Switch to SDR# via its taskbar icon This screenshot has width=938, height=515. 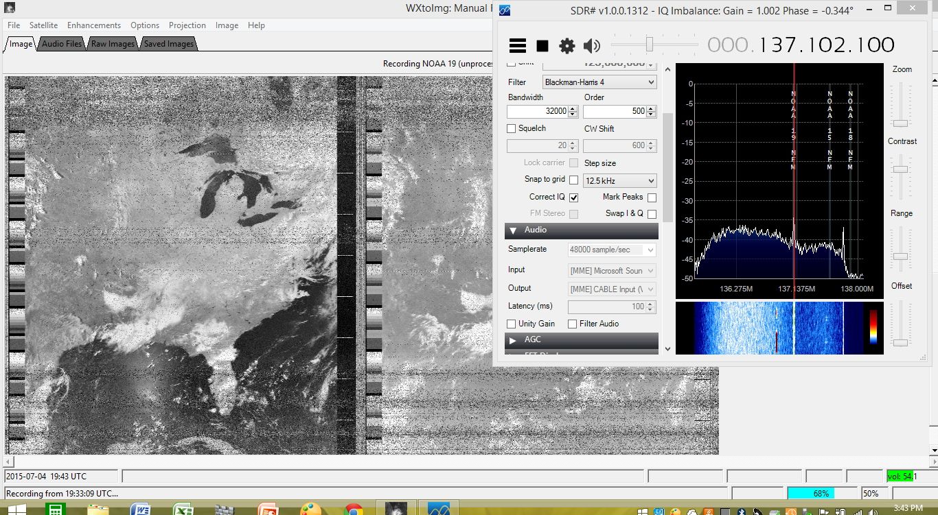(438, 509)
